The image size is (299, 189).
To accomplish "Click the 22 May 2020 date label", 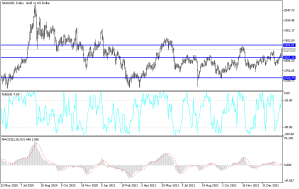I will tap(9, 185).
